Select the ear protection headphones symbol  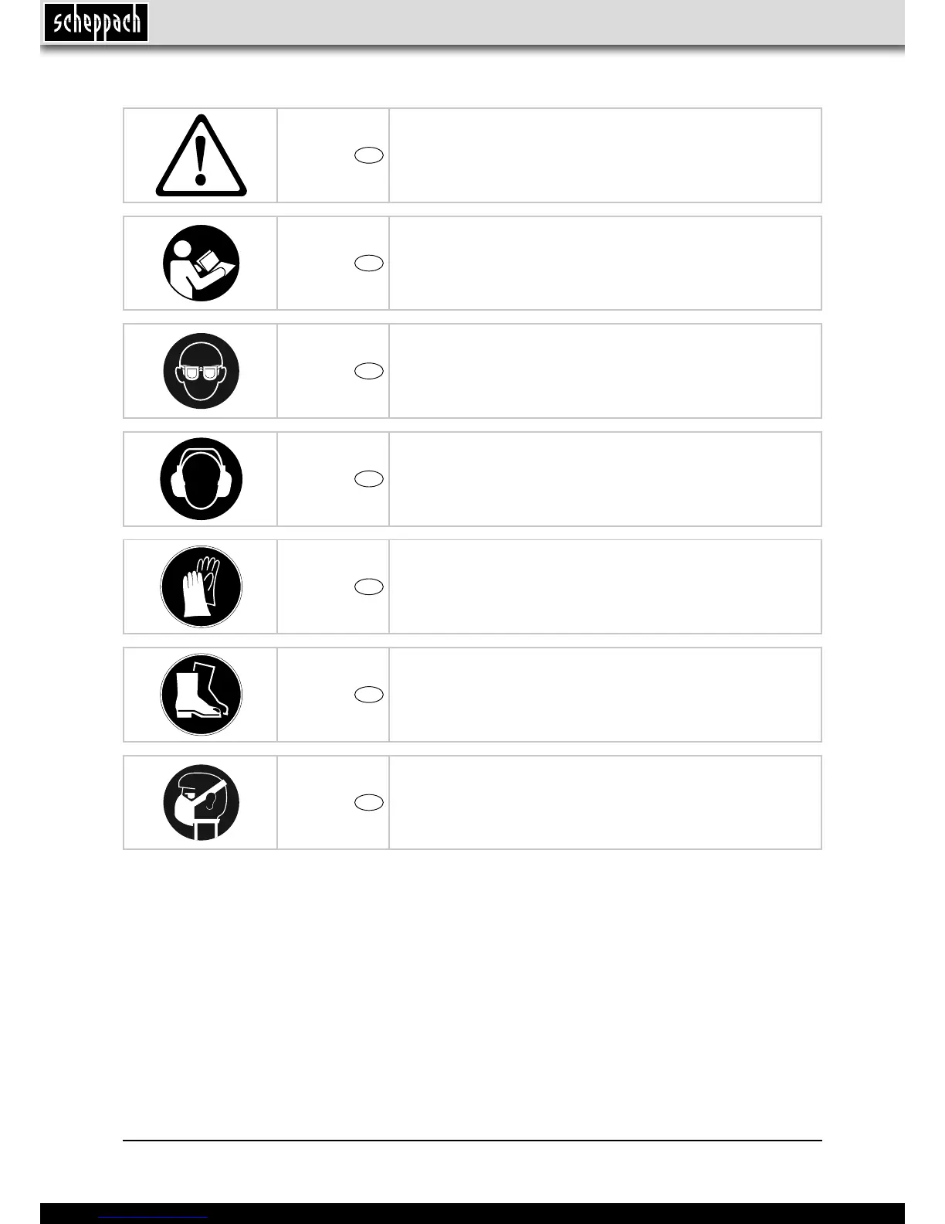point(201,479)
